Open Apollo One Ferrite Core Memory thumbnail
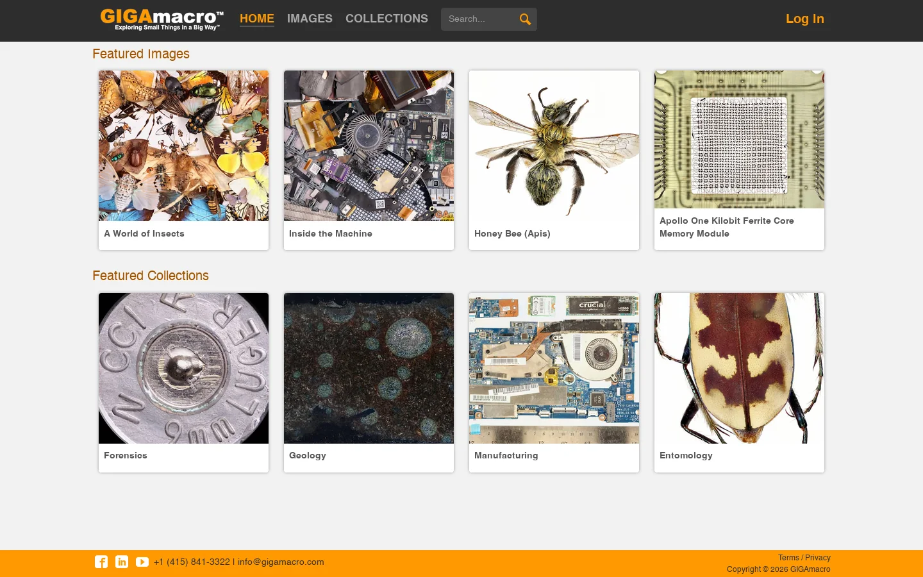This screenshot has height=577, width=923. (739, 139)
